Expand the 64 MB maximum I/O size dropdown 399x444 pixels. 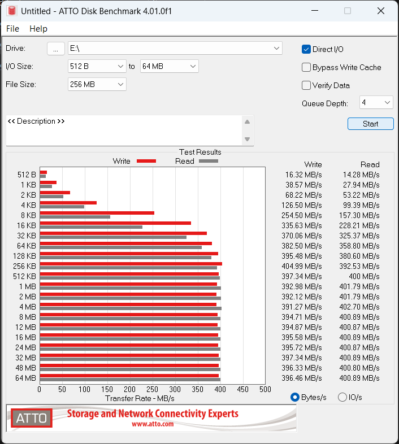point(193,67)
